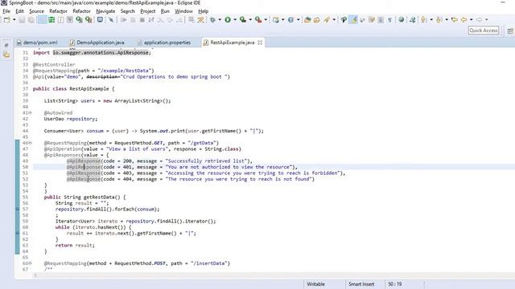Toggle the Use Step Filters icon

pos(200,20)
